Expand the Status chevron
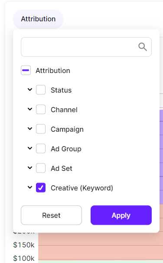163x263 pixels. tap(30, 90)
